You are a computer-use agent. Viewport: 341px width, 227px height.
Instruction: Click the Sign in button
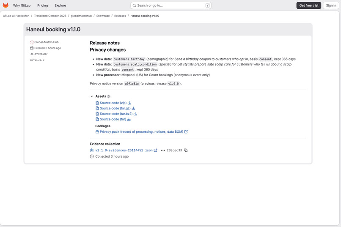pos(331,5)
